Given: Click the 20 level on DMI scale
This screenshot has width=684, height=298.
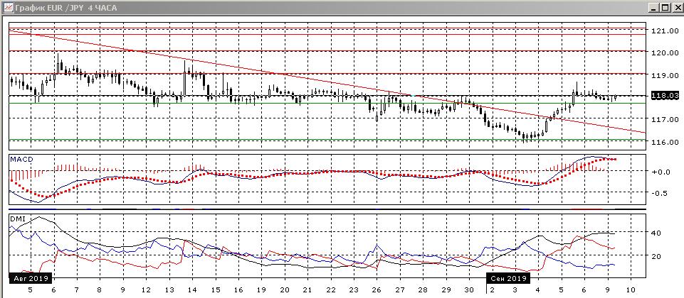Looking at the screenshot, I should coord(656,256).
